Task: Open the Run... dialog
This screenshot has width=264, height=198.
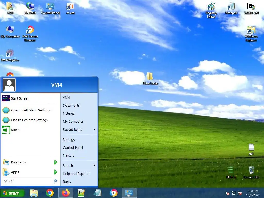Action: coord(79,181)
